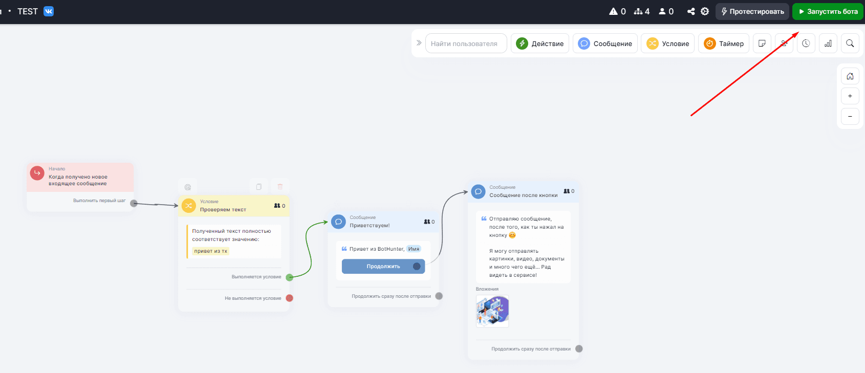Click the magnifier search icon
The width and height of the screenshot is (865, 373).
coord(850,43)
